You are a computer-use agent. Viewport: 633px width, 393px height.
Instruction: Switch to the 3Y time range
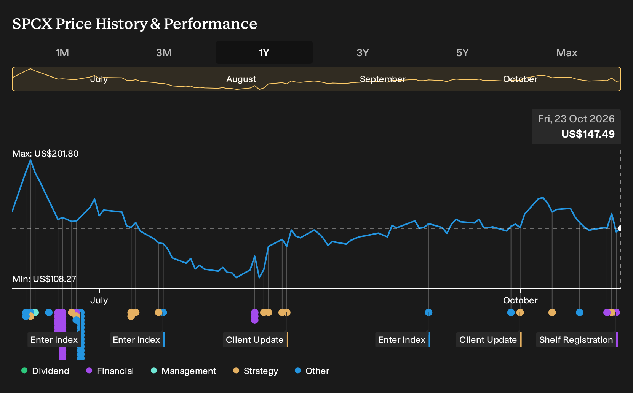[x=363, y=52]
